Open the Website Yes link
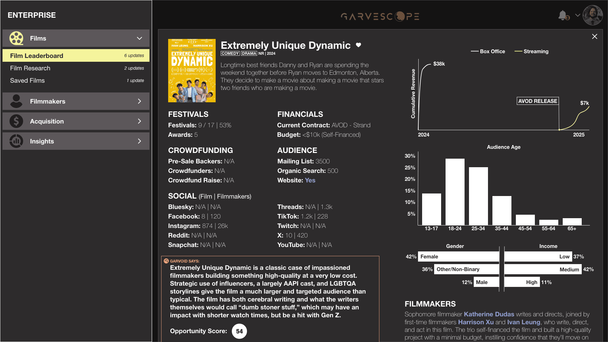The image size is (608, 342). point(310,180)
